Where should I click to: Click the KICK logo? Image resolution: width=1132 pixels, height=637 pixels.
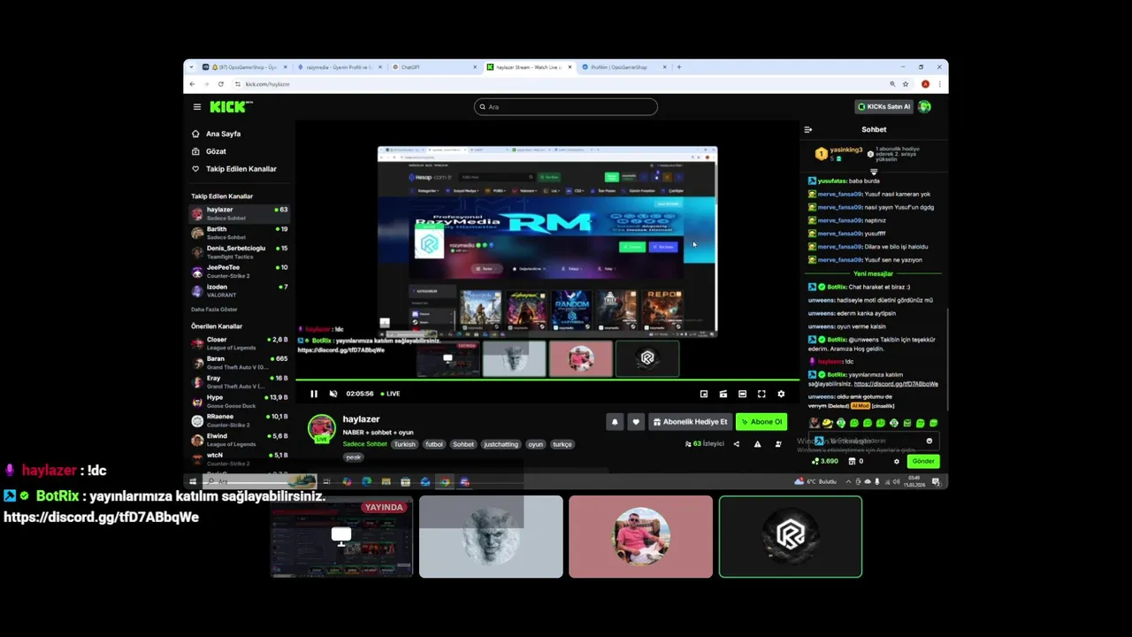[231, 107]
